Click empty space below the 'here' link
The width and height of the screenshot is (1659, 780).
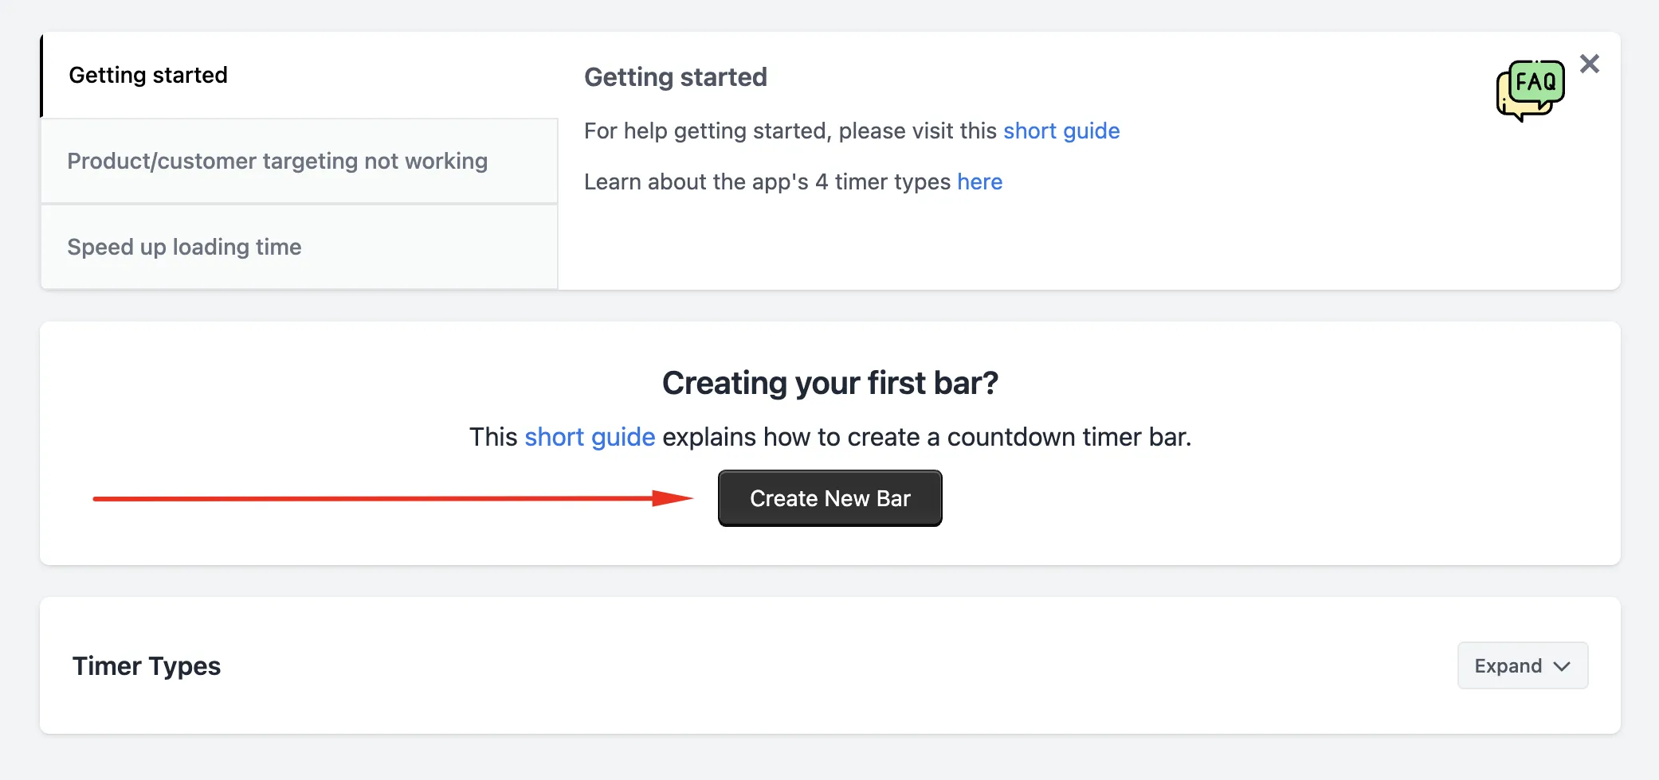tap(979, 239)
